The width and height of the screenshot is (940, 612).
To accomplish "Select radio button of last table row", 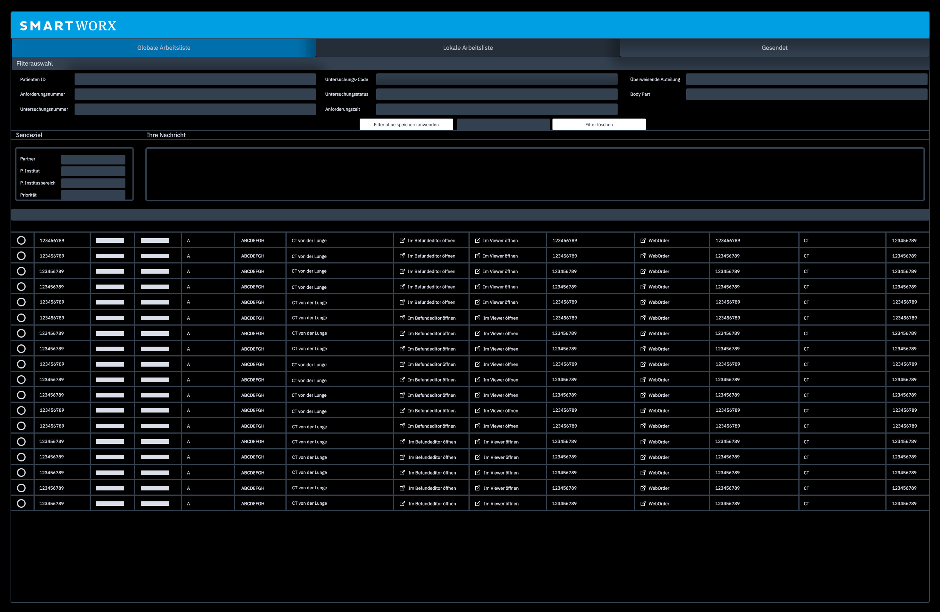I will coord(21,503).
